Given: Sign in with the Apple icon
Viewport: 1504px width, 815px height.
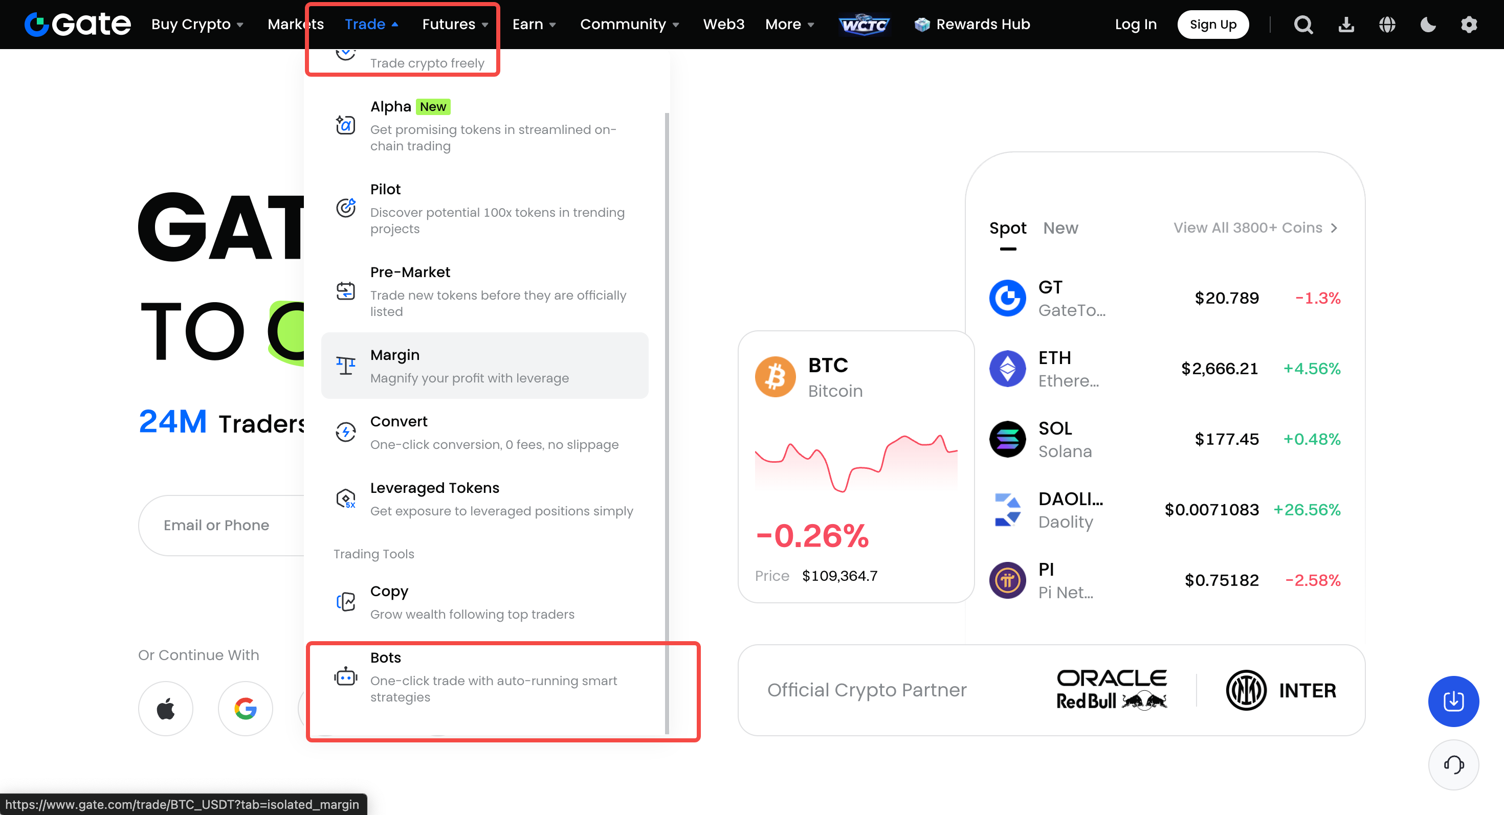Looking at the screenshot, I should [165, 708].
